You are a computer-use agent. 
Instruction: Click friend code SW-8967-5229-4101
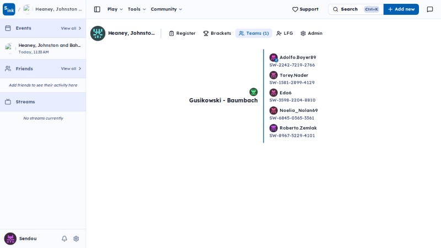292,136
